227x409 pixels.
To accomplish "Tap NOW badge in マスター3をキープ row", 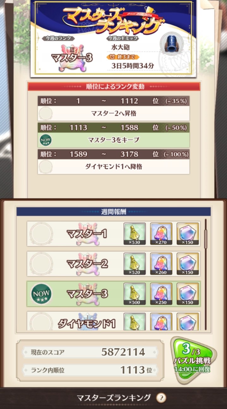I will click(x=45, y=140).
